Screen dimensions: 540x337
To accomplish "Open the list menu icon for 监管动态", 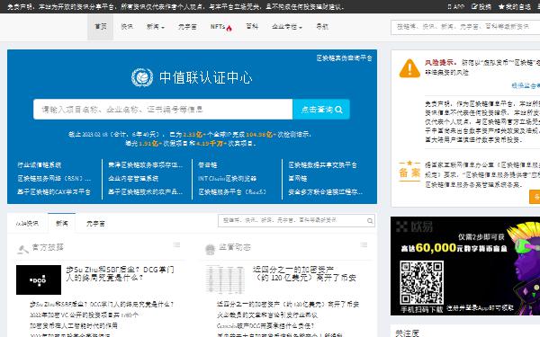I will [x=364, y=244].
